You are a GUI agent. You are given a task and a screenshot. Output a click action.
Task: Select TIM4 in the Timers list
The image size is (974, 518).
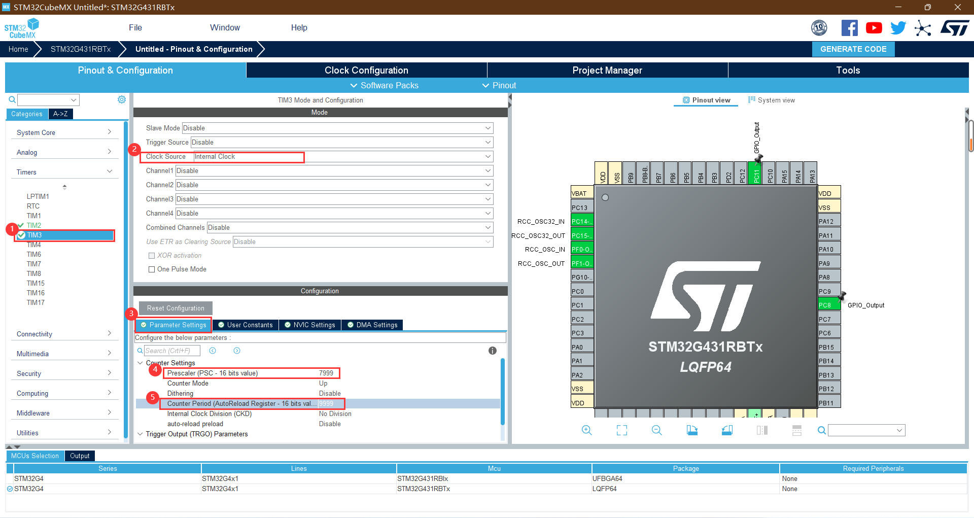point(34,244)
